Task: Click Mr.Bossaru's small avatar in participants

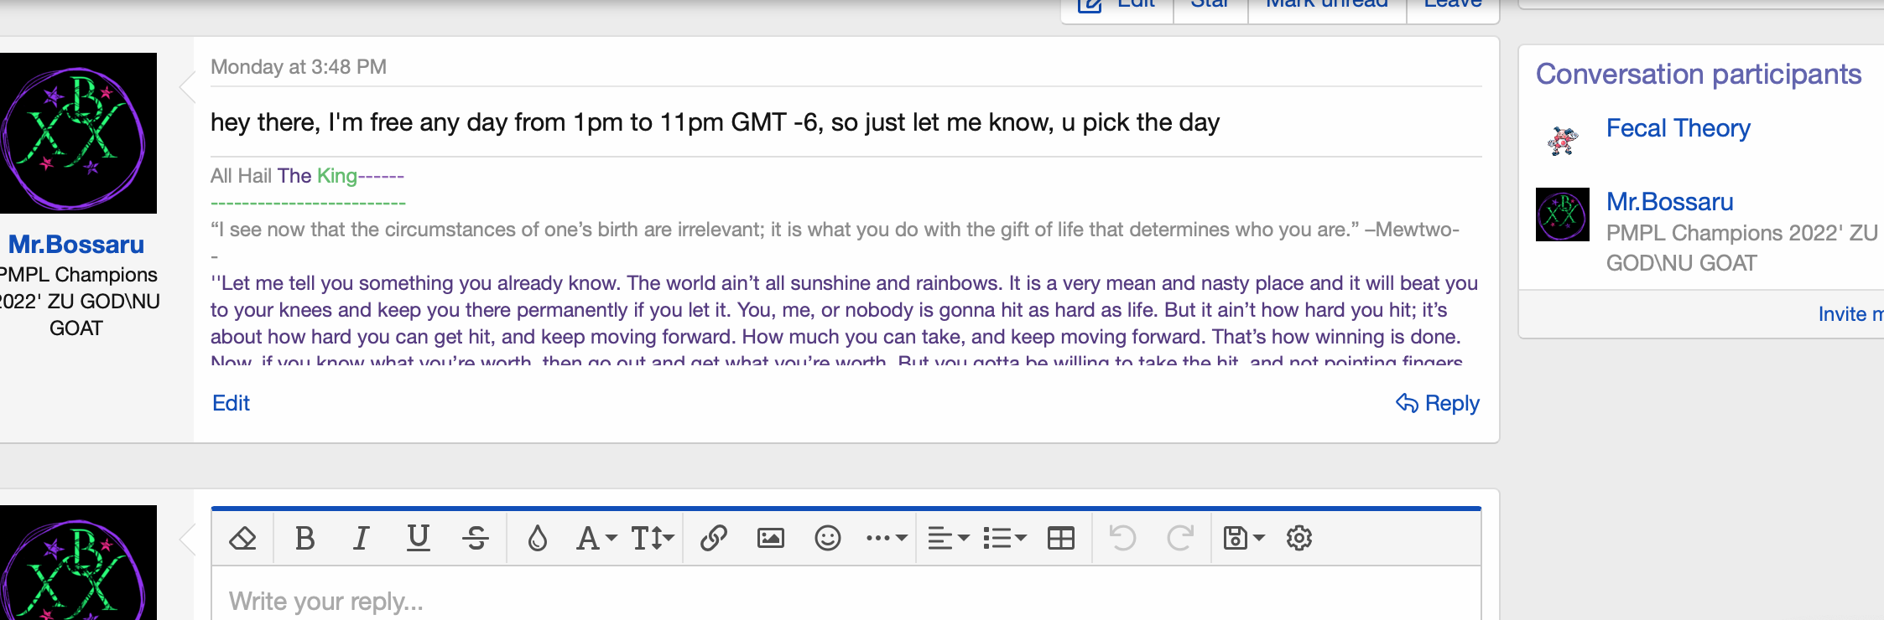Action: point(1563,214)
